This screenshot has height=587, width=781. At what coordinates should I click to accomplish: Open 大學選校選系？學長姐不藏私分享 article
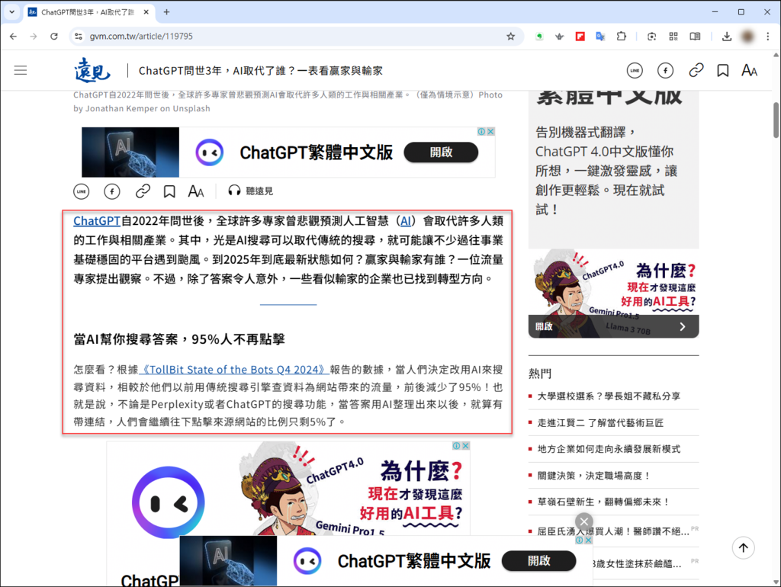coord(609,396)
